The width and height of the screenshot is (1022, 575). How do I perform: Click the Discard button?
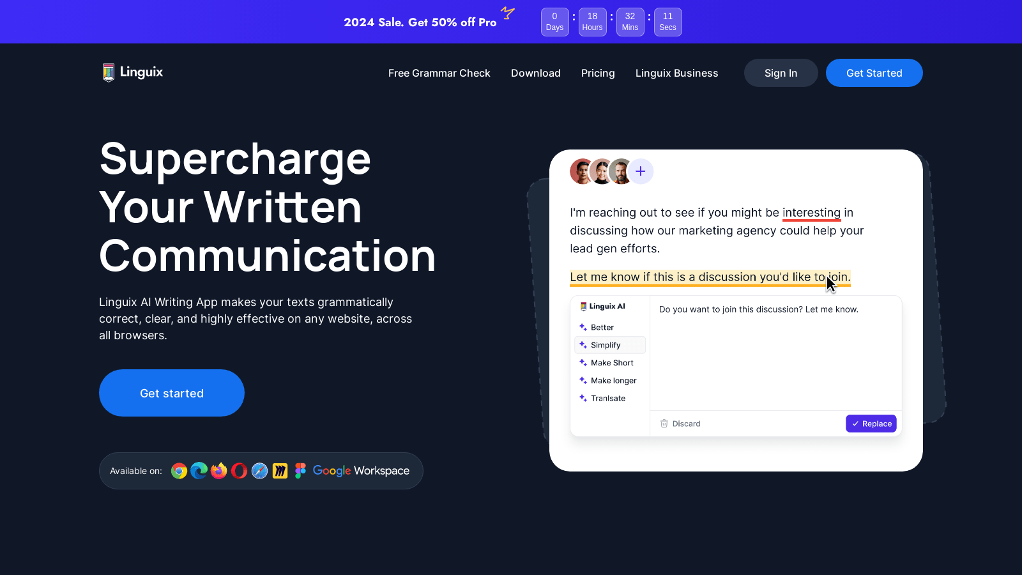(x=680, y=424)
